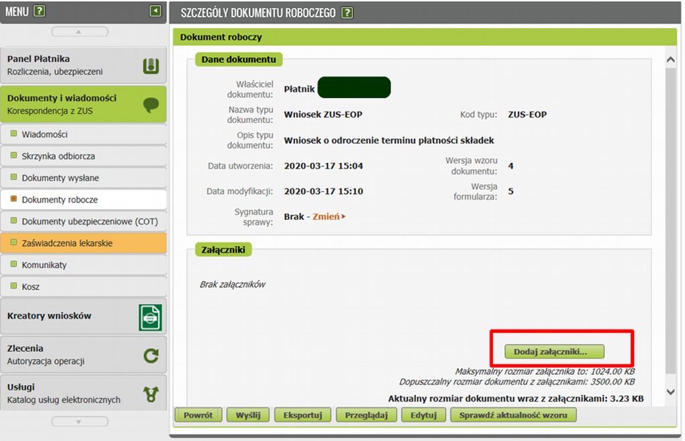Click the Kreatory wniosków document icon
685x441 pixels.
point(151,317)
